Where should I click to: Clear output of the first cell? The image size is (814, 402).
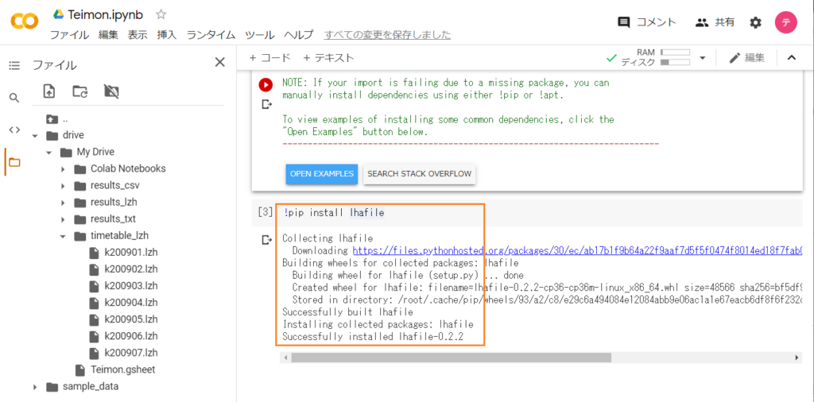266,105
